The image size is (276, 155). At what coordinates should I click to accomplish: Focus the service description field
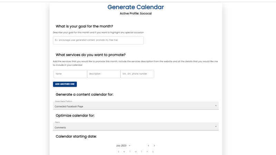coord(104,74)
